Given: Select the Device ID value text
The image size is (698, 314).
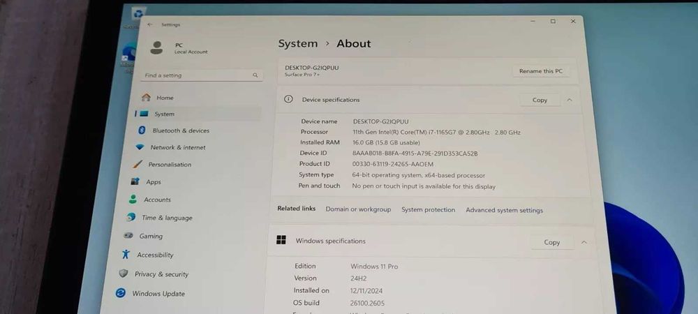Looking at the screenshot, I should click(415, 154).
